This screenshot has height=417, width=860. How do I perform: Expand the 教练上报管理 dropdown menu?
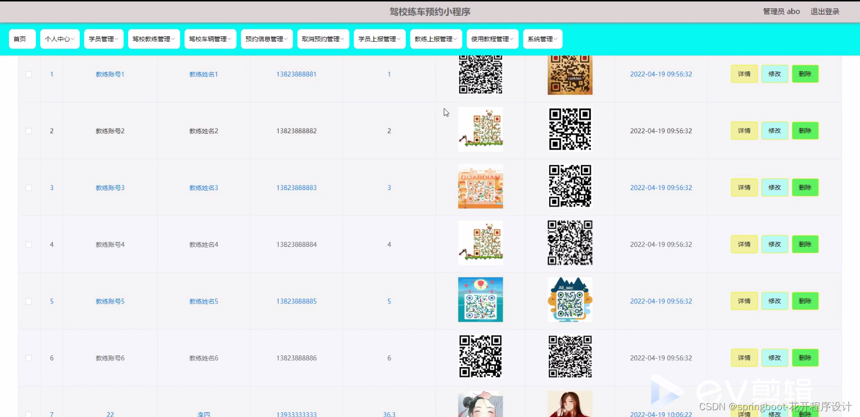pos(436,39)
